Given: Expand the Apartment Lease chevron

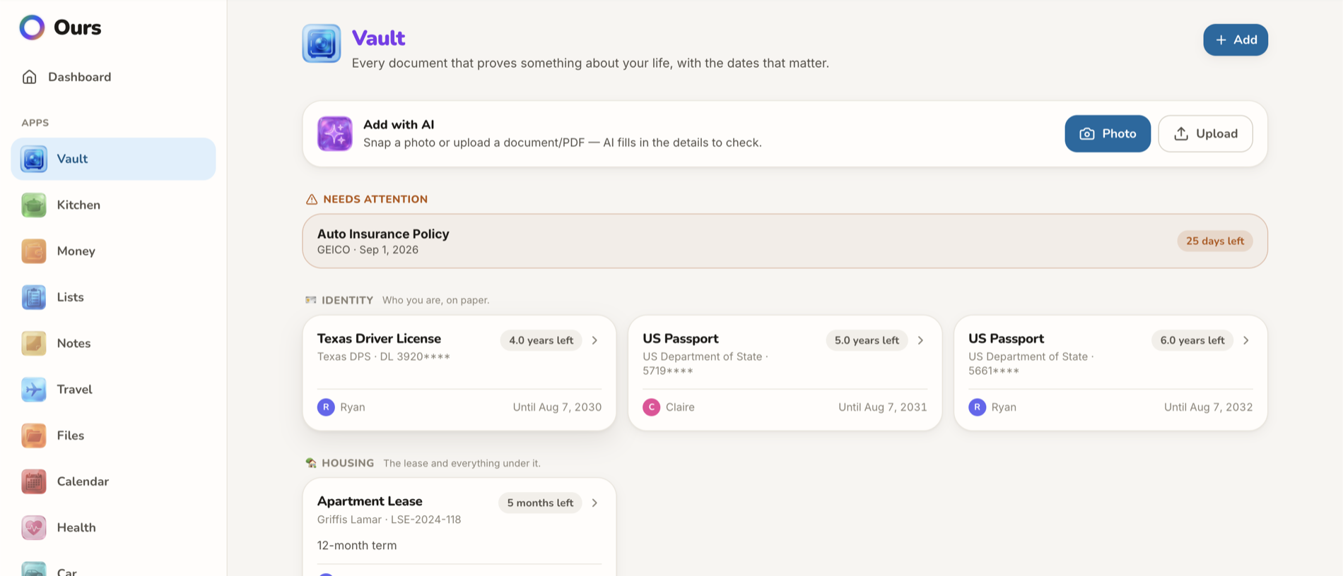Looking at the screenshot, I should tap(594, 503).
